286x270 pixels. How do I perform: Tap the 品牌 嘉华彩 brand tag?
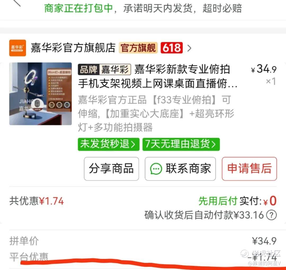(105, 69)
